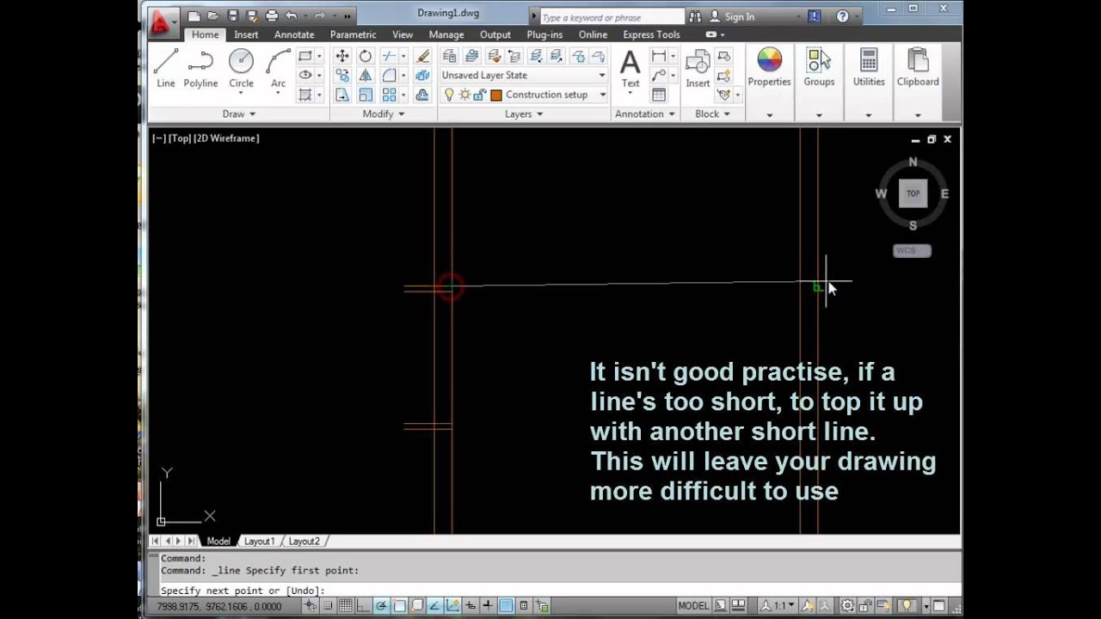The image size is (1101, 619).
Task: Activate the Rotate tool
Action: click(366, 56)
